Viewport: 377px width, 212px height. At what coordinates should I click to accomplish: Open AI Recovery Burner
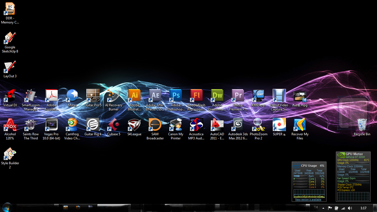coord(113,100)
